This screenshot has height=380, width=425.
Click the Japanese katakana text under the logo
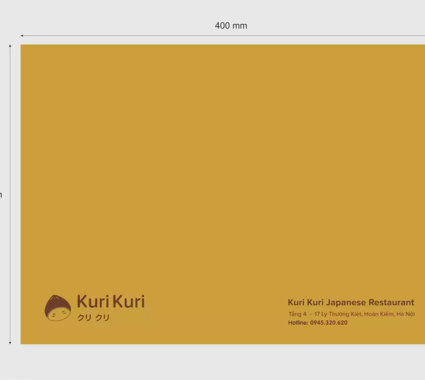[x=93, y=317]
